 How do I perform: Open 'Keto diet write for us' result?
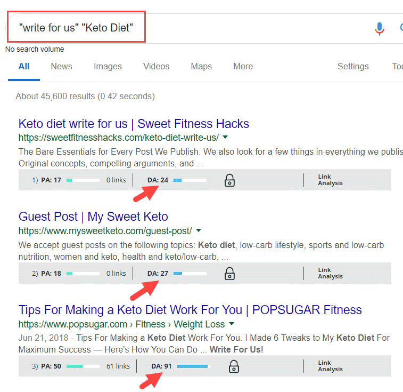[134, 124]
